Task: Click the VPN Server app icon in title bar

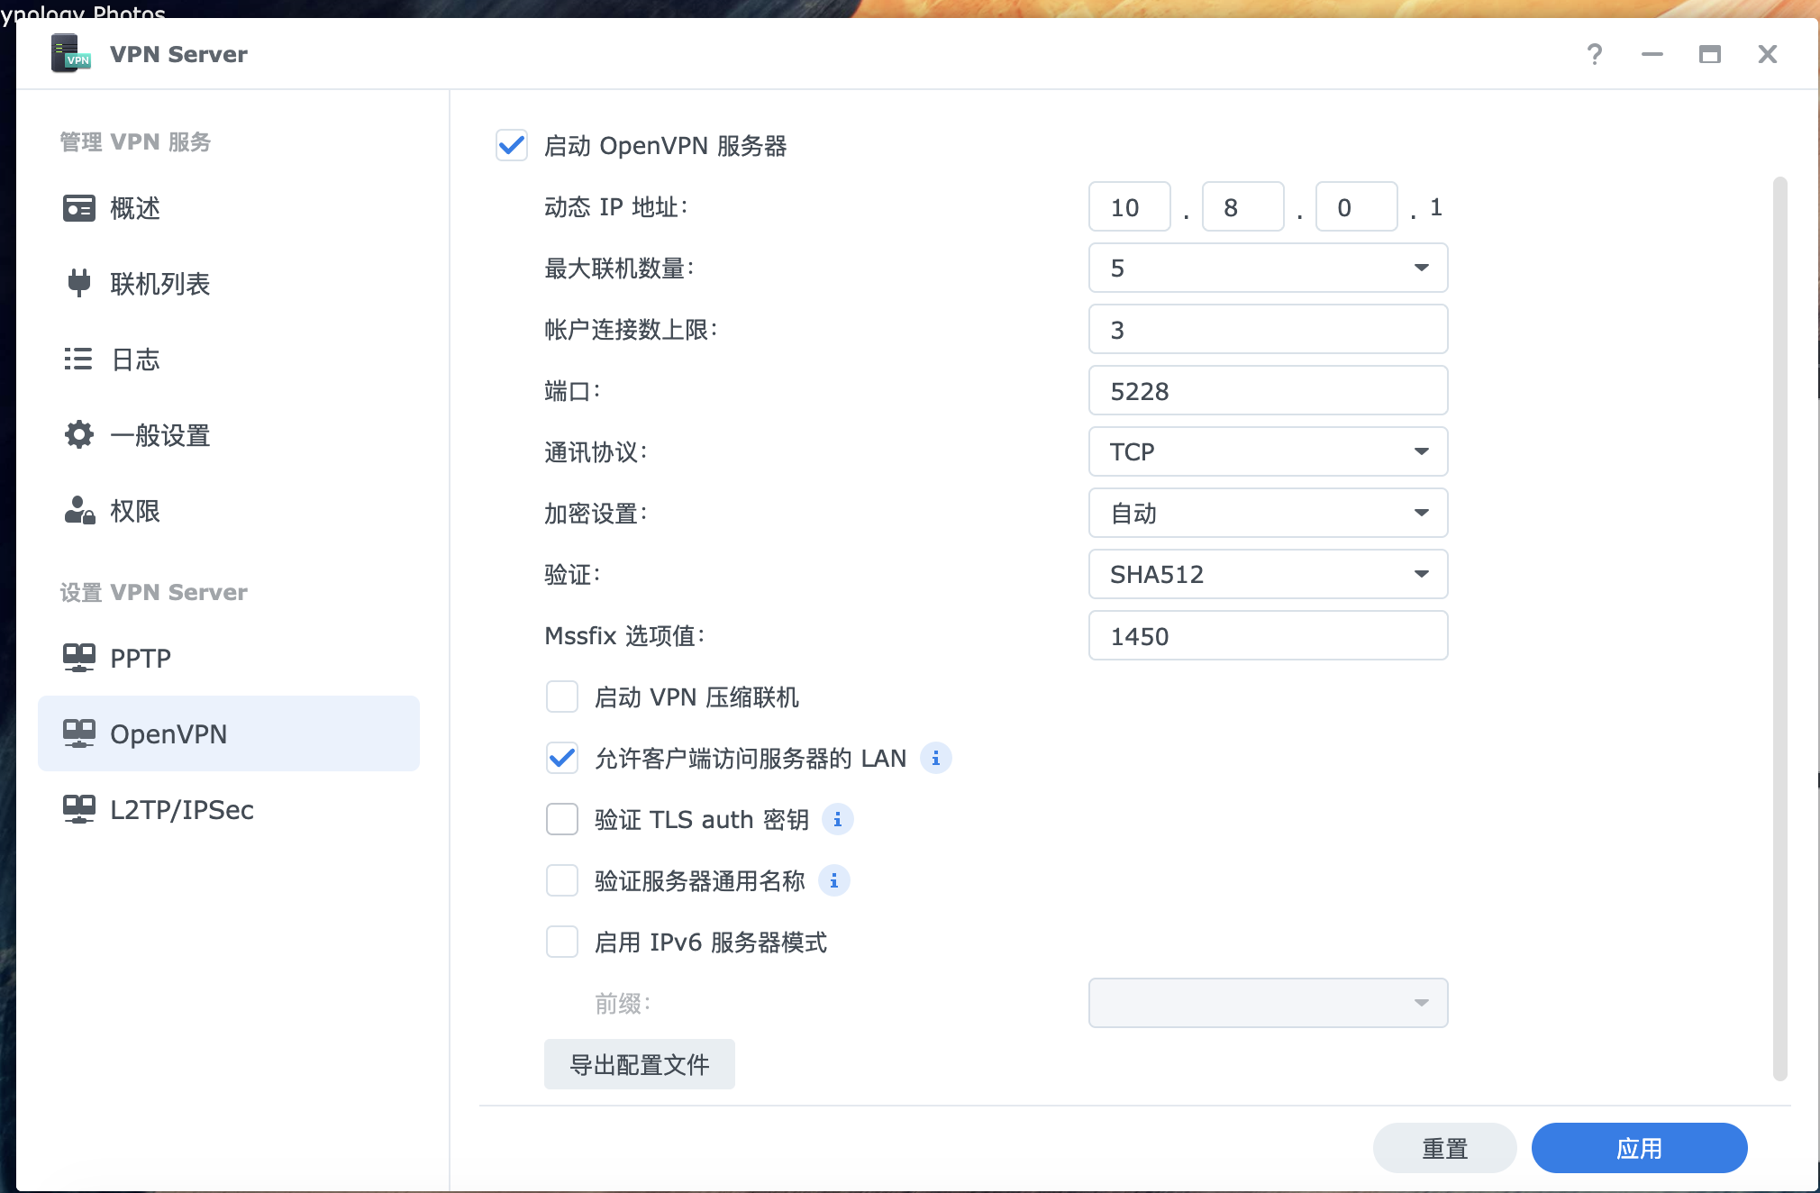Action: coord(70,54)
